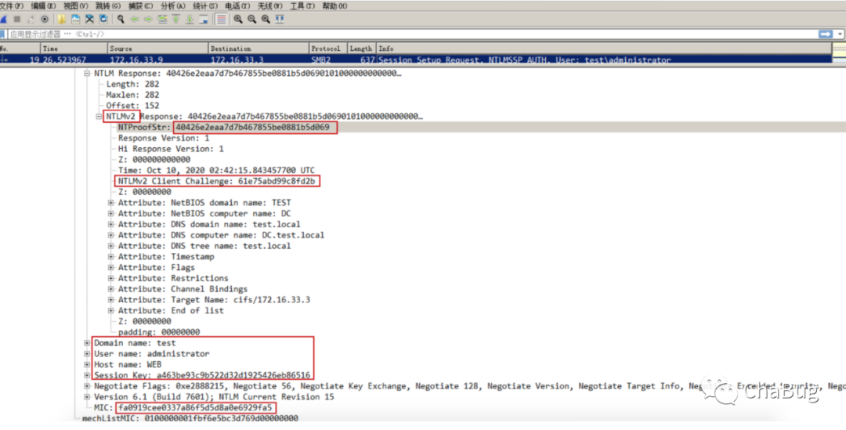Viewport: 846px width, 430px height.
Task: Open the 帮助(H) menu
Action: (x=334, y=6)
